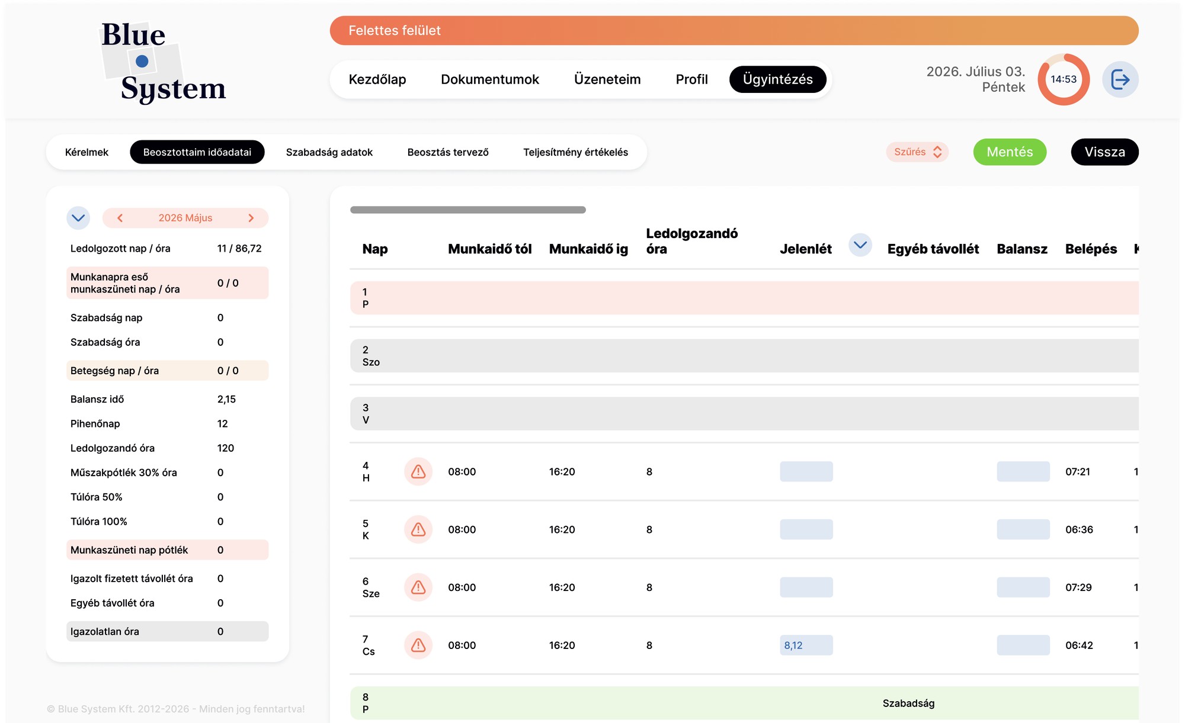Viewport: 1185px width, 723px height.
Task: Click the warning icon on day 5 K
Action: click(418, 529)
